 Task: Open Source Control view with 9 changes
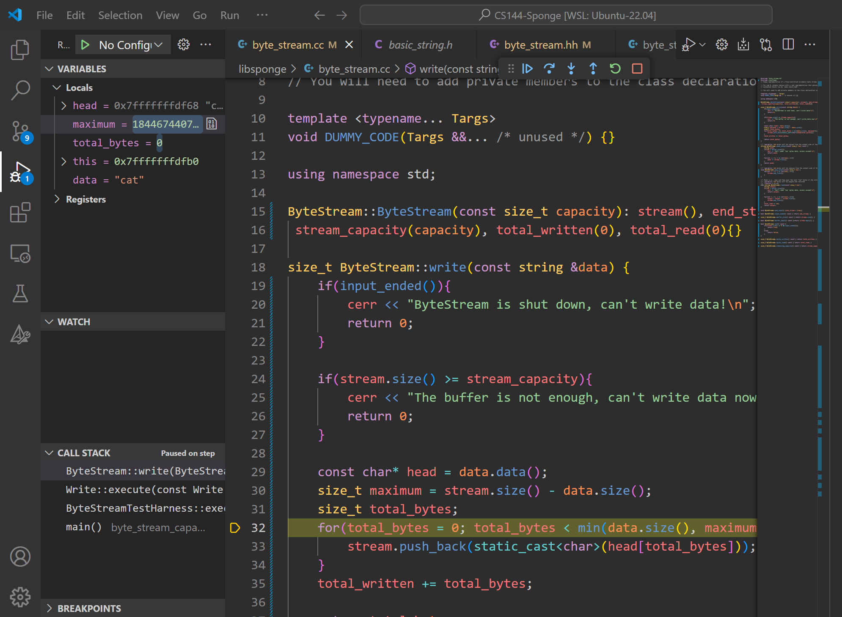tap(20, 132)
